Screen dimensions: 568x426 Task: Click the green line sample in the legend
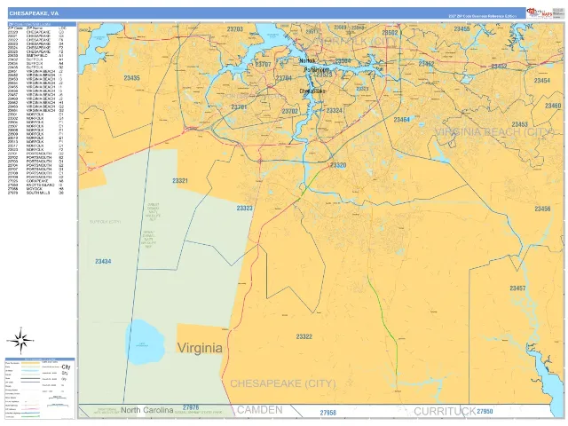pyautogui.click(x=30, y=417)
